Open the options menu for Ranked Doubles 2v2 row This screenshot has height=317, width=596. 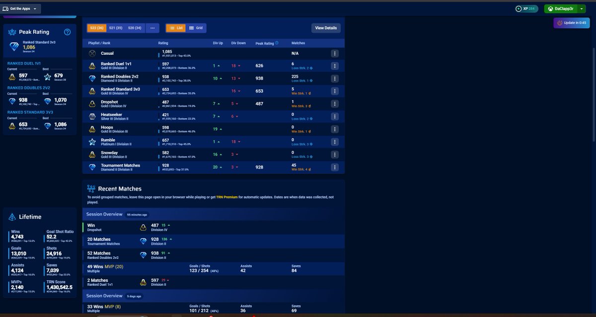pos(335,79)
